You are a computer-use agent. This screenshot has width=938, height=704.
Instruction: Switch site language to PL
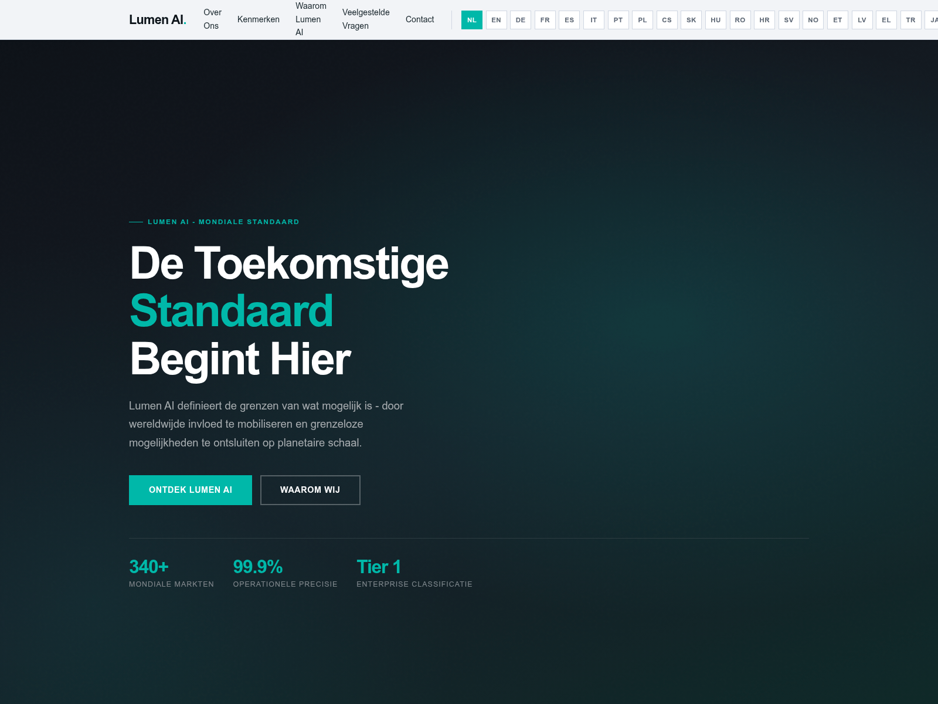(643, 20)
